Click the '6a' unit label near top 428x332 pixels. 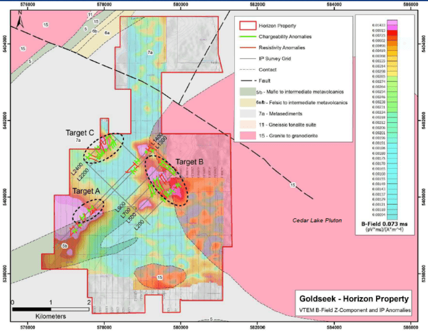107,33
